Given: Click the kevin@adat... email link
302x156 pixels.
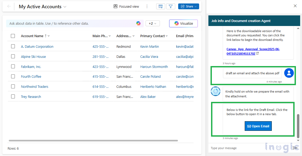Looking at the screenshot, I should point(185,46).
